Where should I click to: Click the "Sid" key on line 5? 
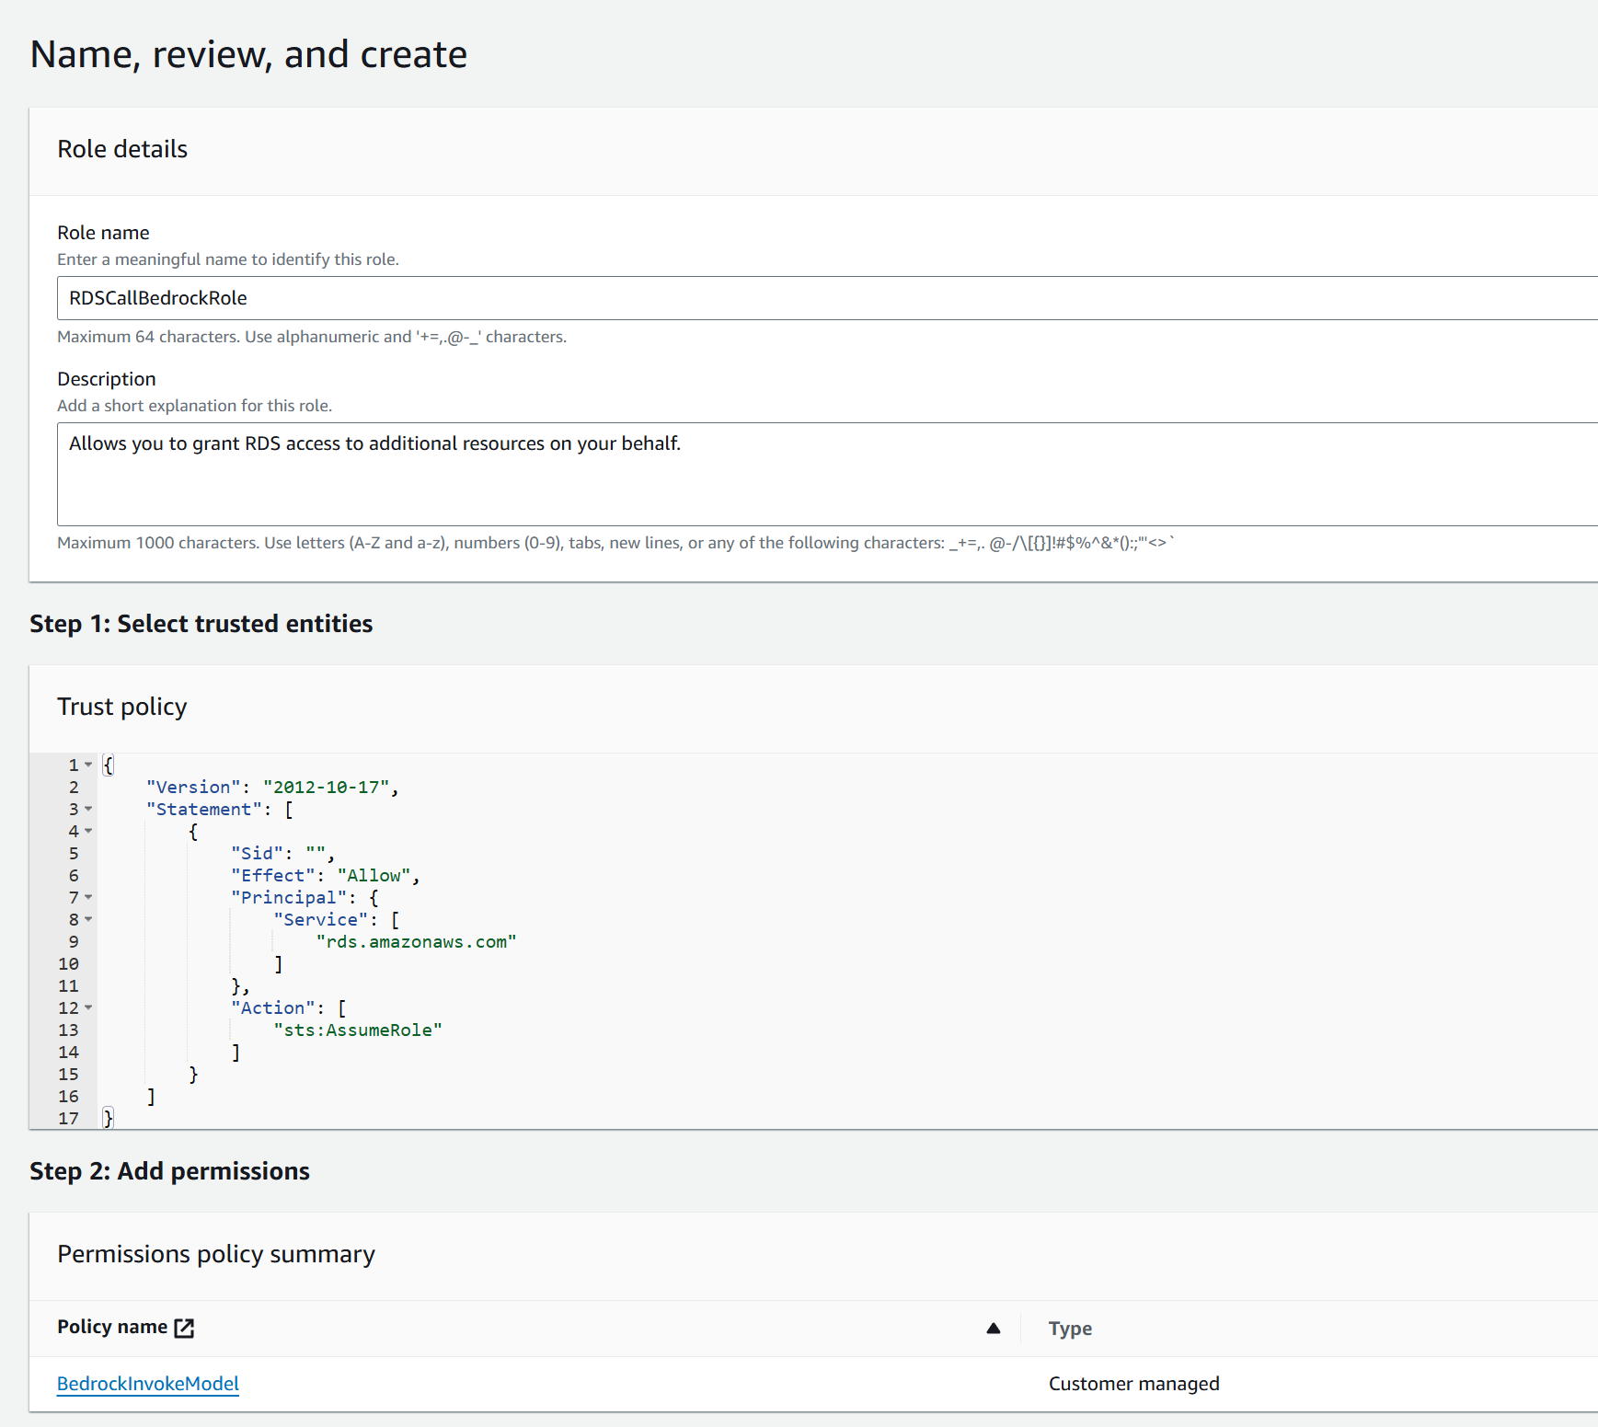[257, 854]
